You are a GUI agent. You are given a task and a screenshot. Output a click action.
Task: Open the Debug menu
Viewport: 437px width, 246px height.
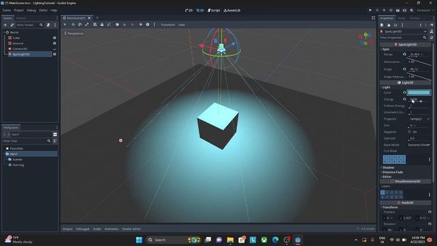point(31,10)
